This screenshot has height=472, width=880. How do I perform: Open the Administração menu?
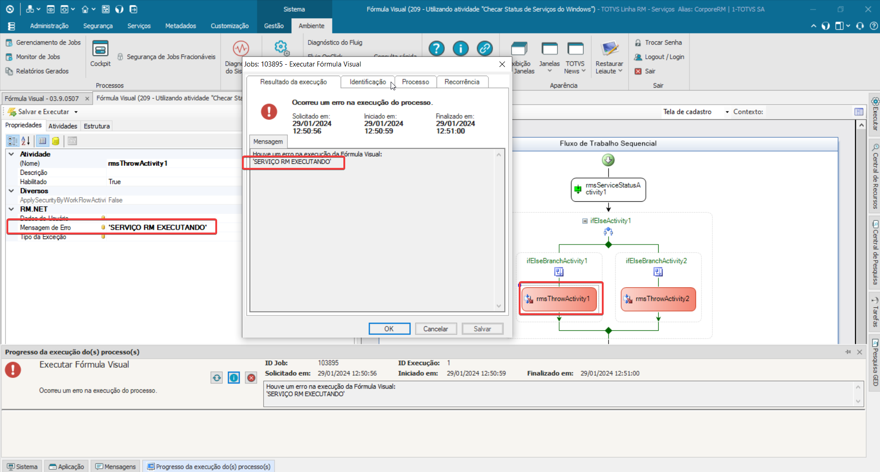pos(49,26)
